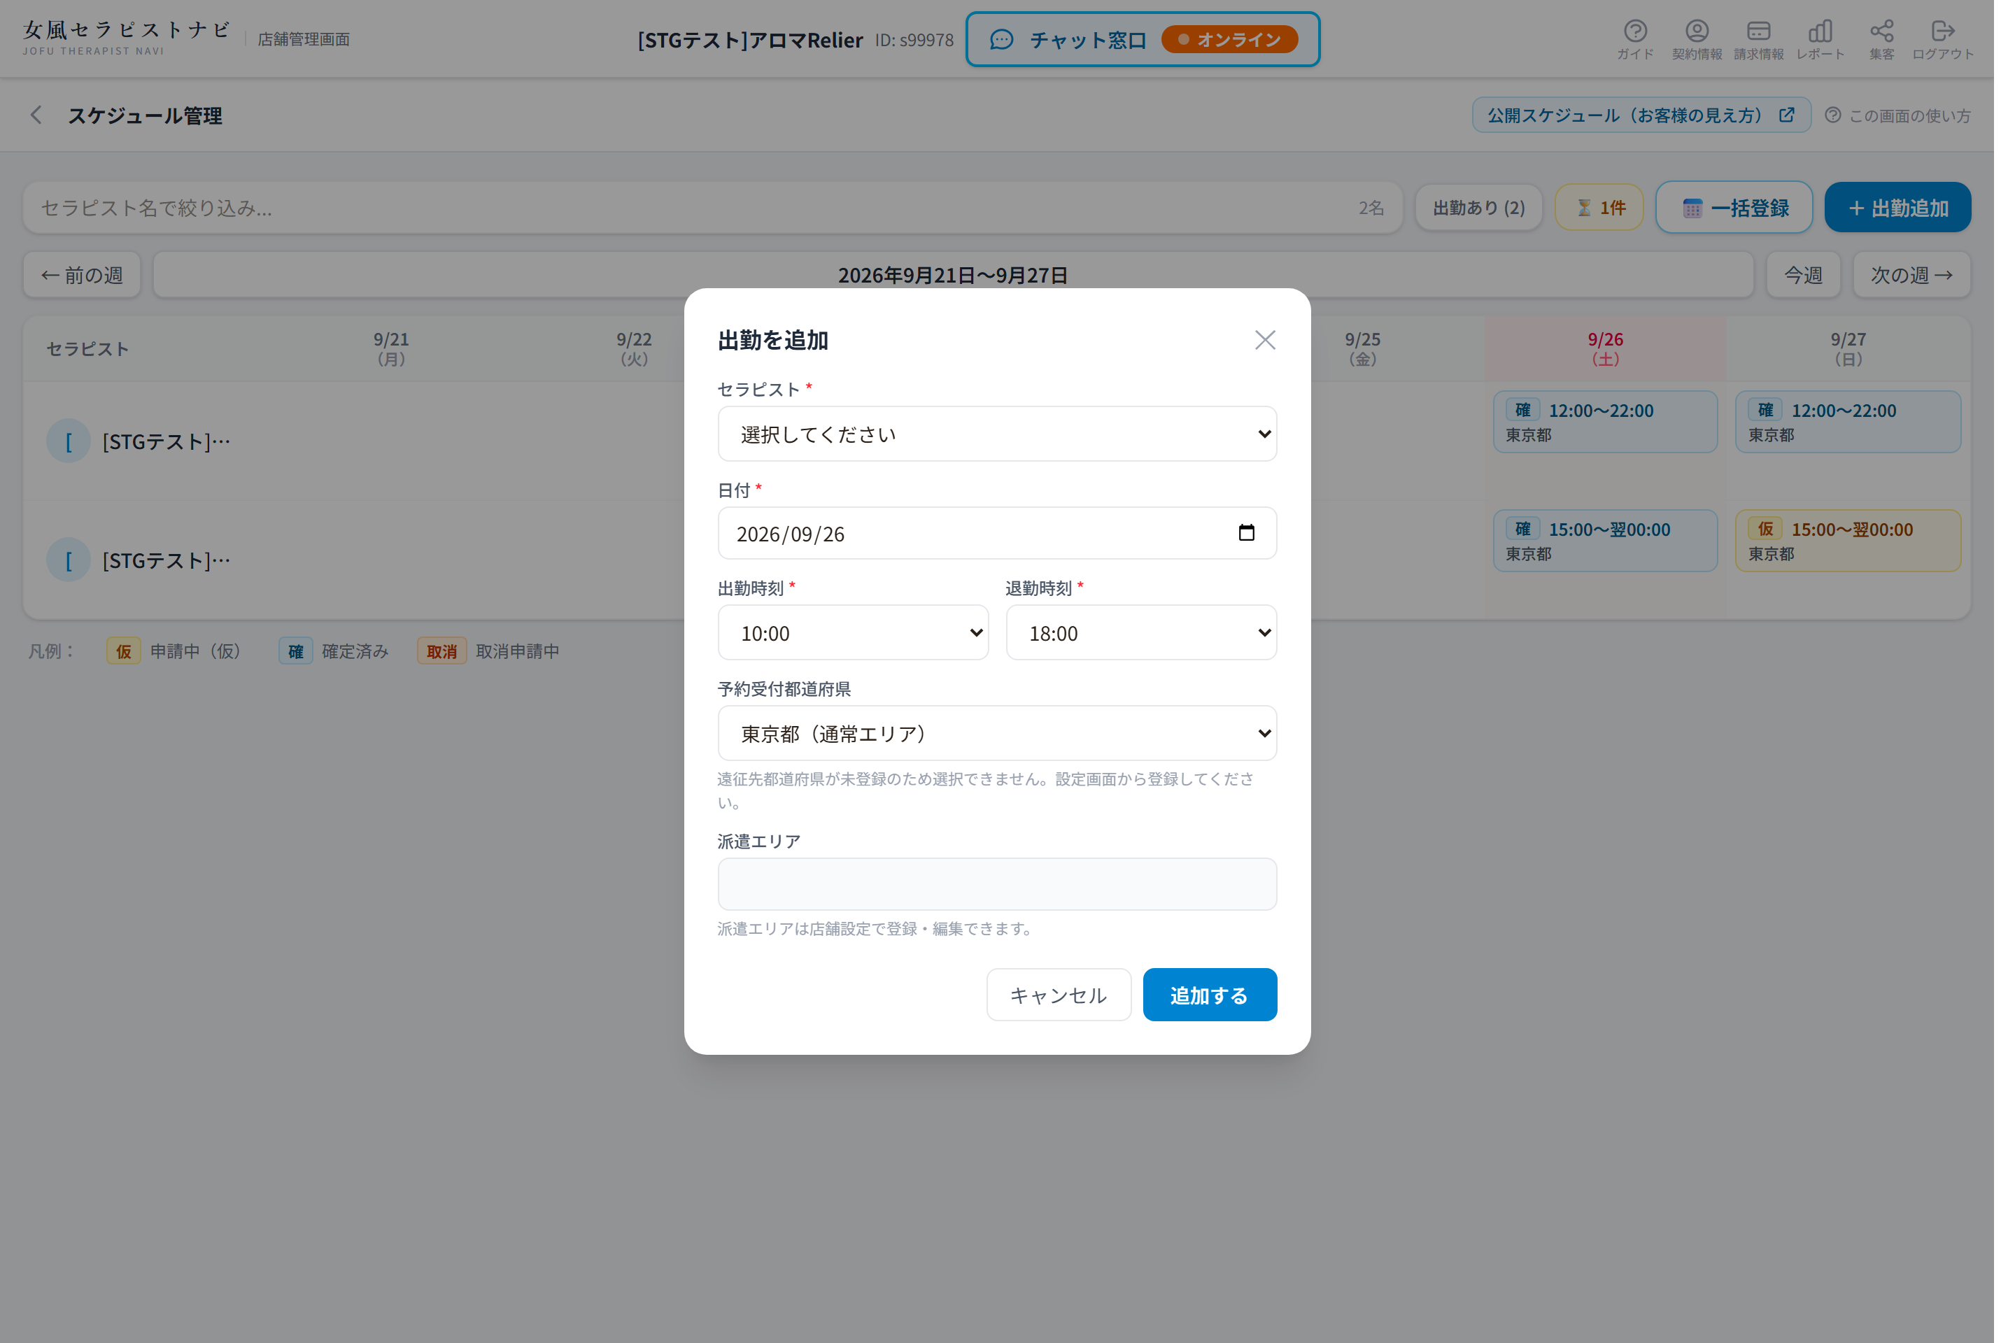Open 契約情報 contract info icon
This screenshot has width=2015, height=1343.
click(1696, 39)
